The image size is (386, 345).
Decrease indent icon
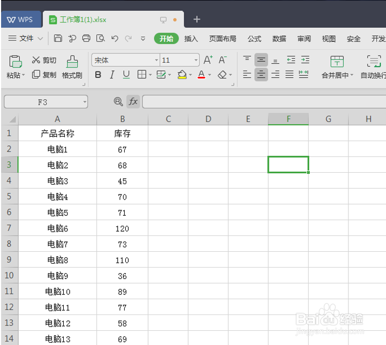291,59
